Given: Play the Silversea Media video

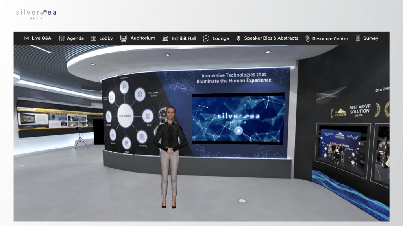Looking at the screenshot, I should point(238,131).
